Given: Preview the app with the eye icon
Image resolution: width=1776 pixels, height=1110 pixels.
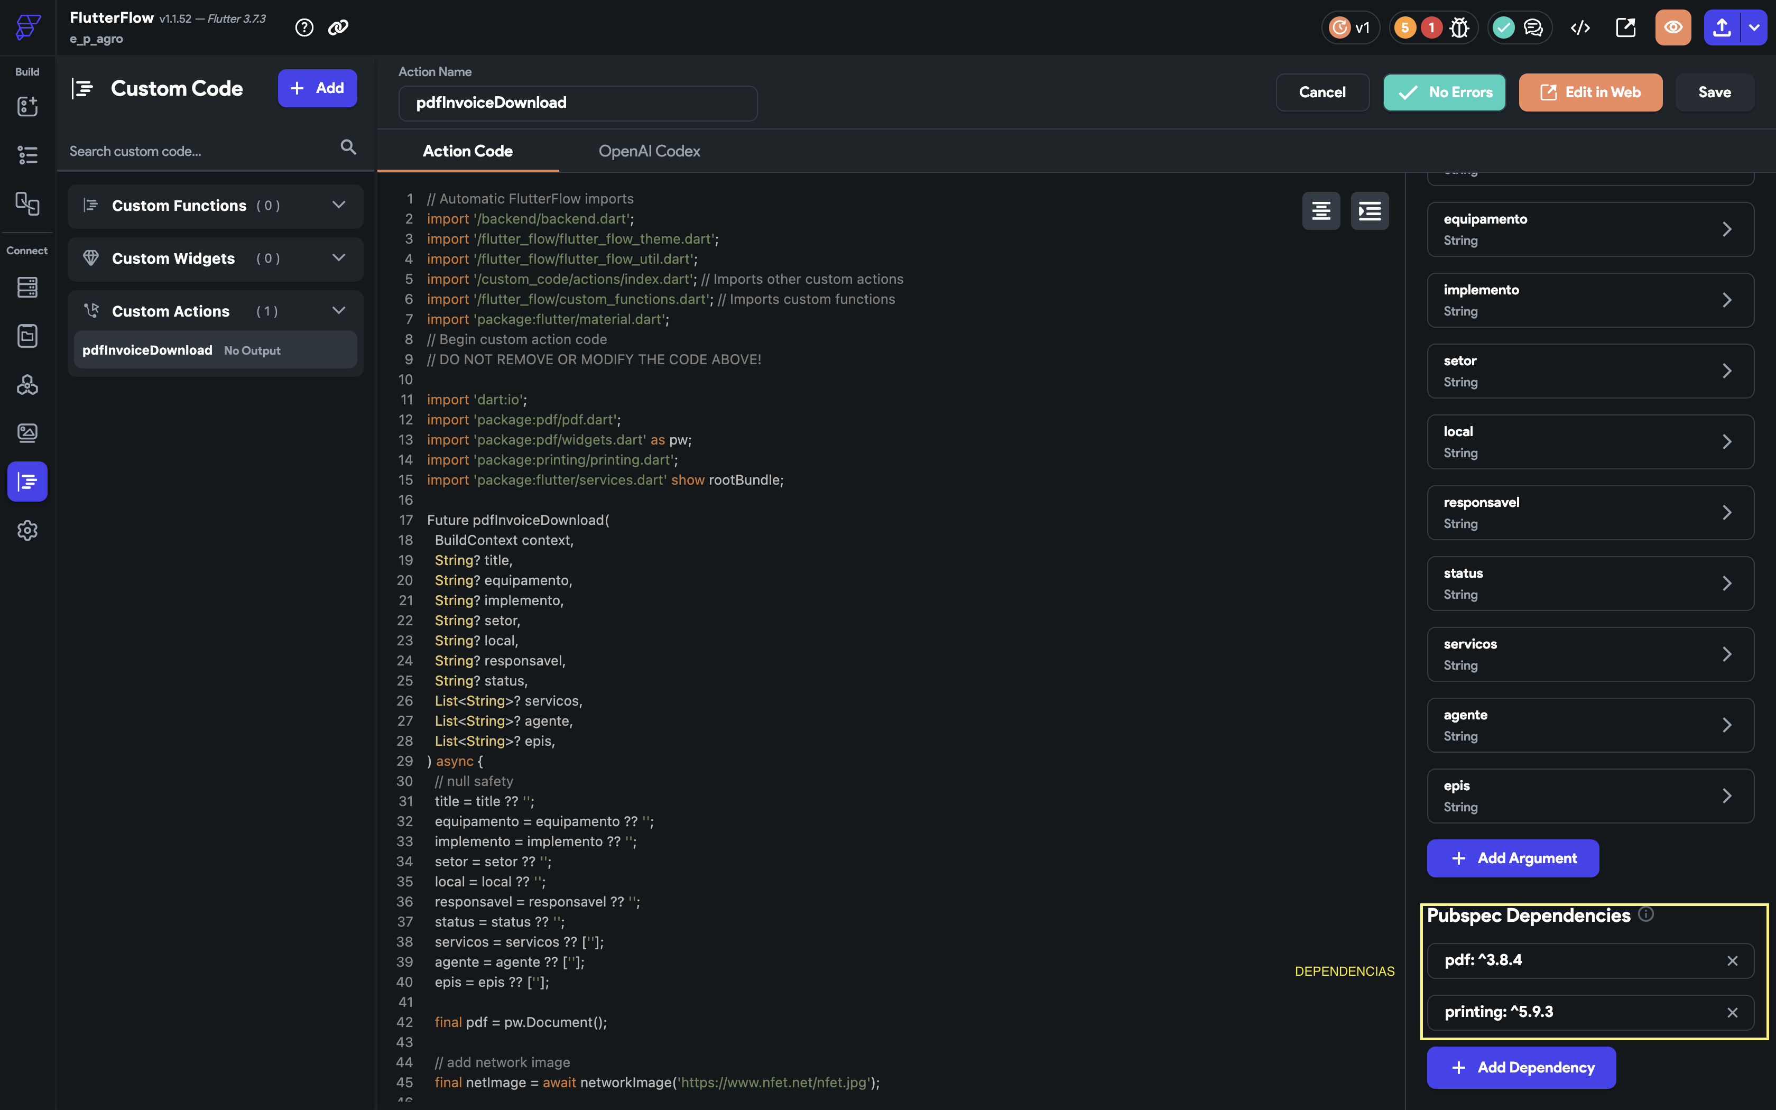Looking at the screenshot, I should [1672, 27].
